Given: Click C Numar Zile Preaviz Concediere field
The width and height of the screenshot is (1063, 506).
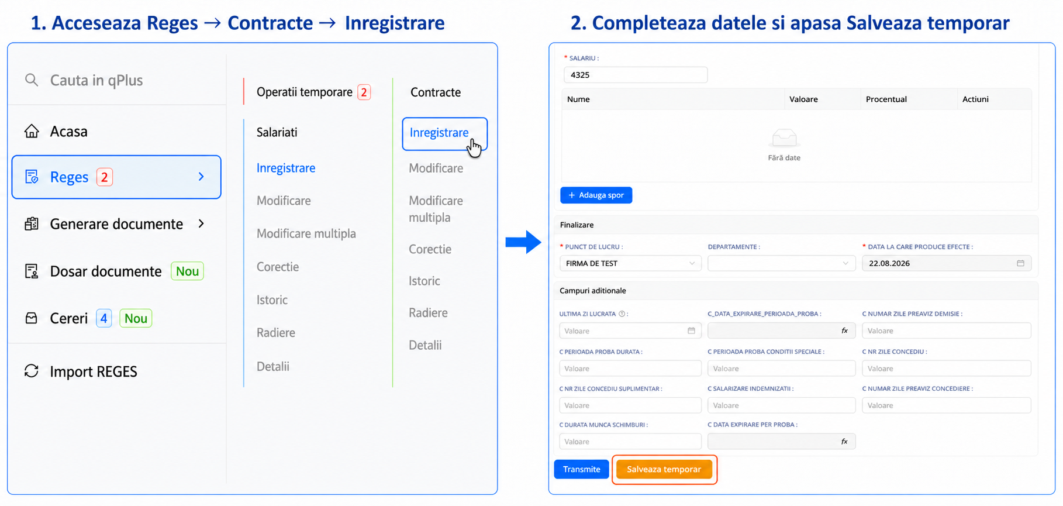Looking at the screenshot, I should (946, 405).
